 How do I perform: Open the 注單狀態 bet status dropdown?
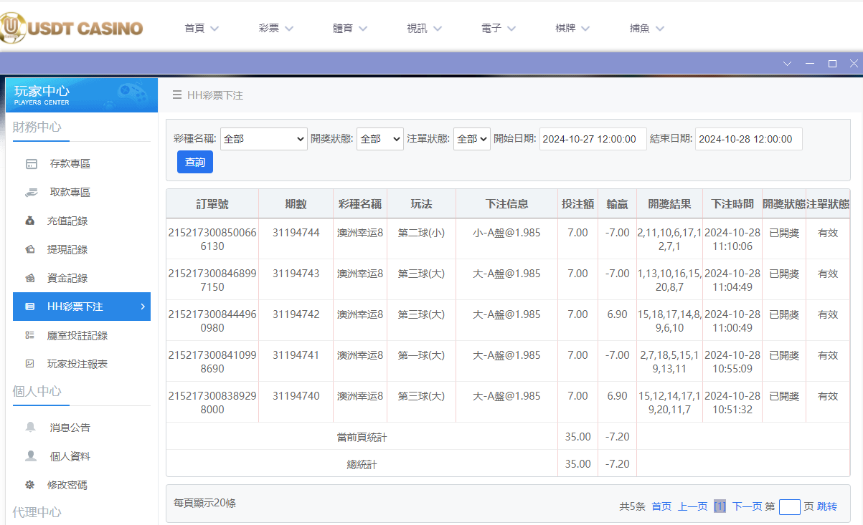click(471, 138)
